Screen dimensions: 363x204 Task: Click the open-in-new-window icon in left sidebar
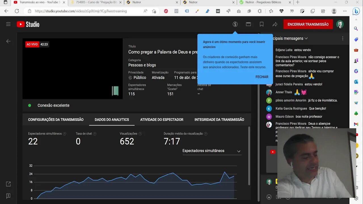(8, 184)
